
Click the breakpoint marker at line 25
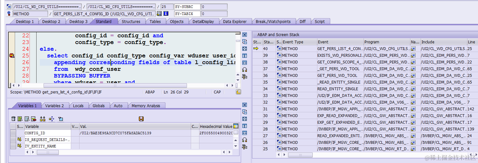click(12, 56)
